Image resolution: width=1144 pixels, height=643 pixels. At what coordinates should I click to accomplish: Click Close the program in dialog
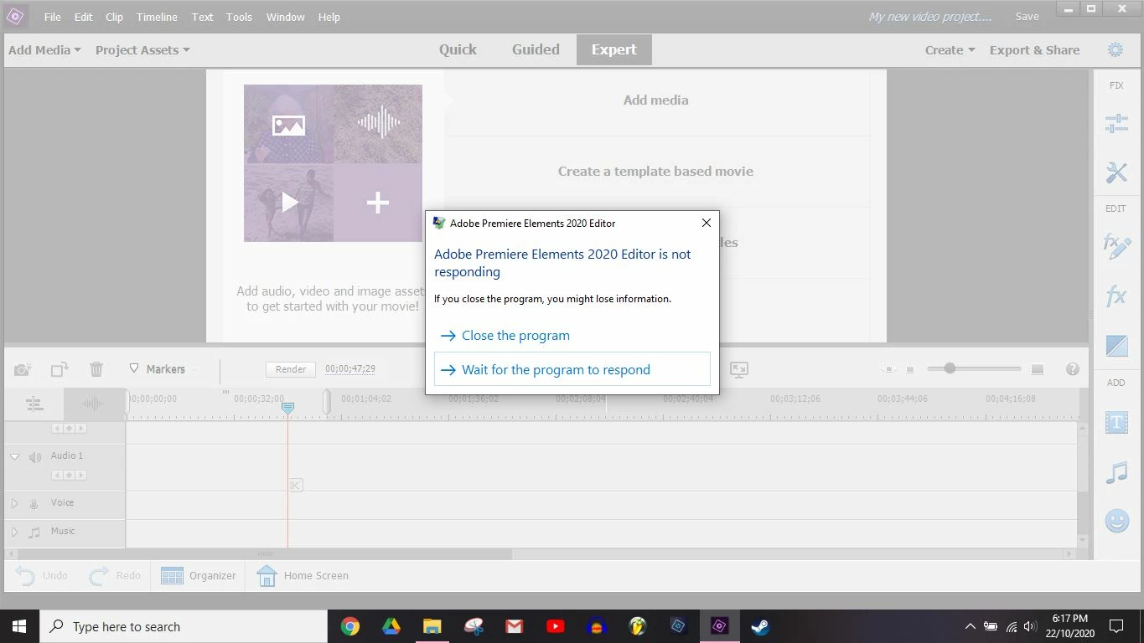pos(515,336)
